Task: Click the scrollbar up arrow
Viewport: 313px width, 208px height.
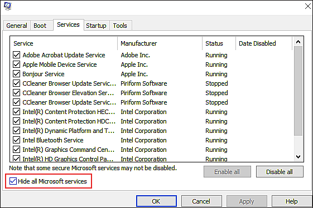Action: coord(298,42)
